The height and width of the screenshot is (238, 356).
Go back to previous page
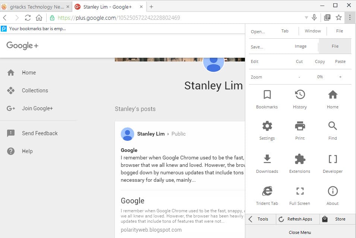[x=5, y=18]
